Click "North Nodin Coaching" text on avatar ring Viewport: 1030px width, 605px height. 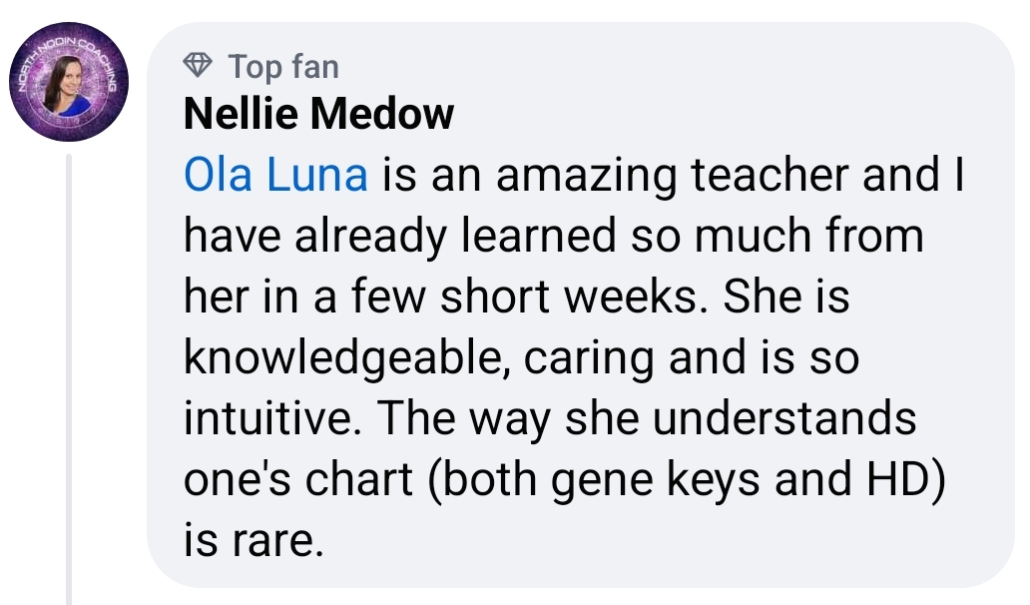(62, 45)
